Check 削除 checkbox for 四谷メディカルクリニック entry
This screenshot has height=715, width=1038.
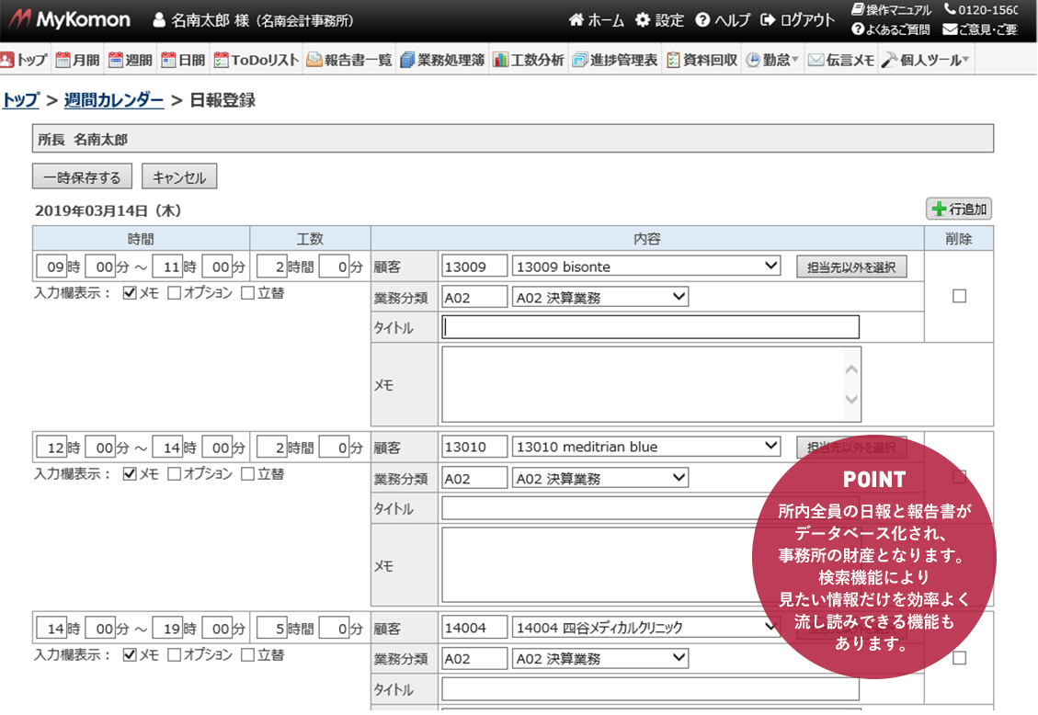coord(959,658)
